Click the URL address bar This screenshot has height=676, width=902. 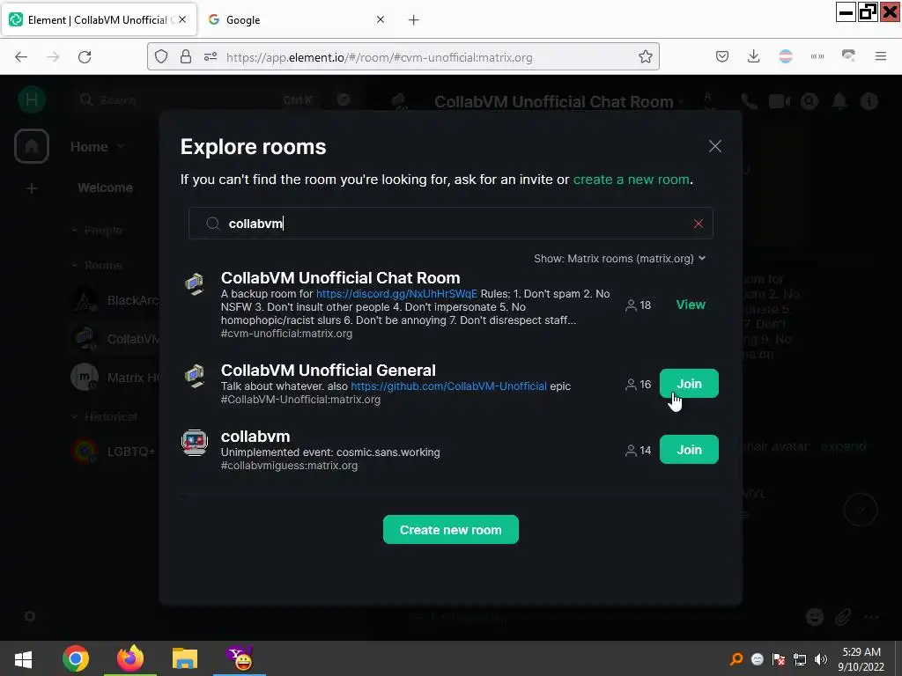coord(403,57)
